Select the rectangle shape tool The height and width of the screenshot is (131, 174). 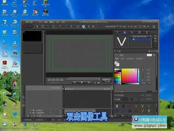click(43, 27)
